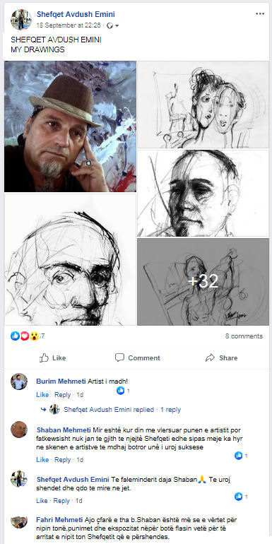Open the photo of man in hat
Image resolution: width=272 pixels, height=544 pixels.
click(70, 126)
